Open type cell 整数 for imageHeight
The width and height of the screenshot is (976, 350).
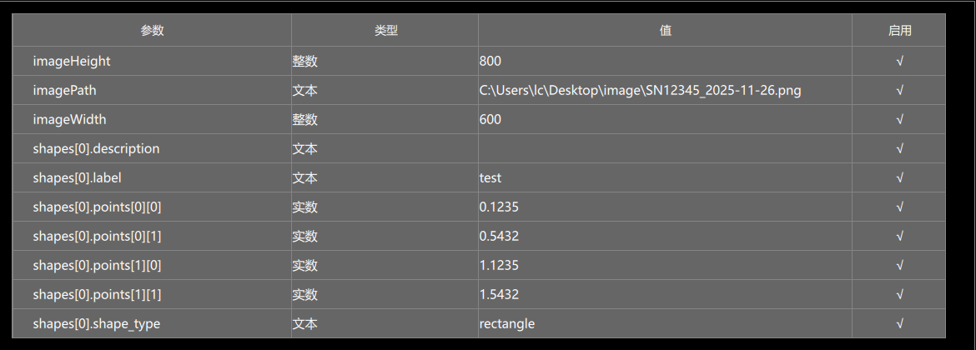tap(305, 61)
